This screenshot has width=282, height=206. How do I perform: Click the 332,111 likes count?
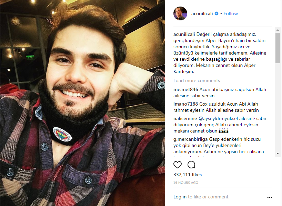tap(188, 175)
